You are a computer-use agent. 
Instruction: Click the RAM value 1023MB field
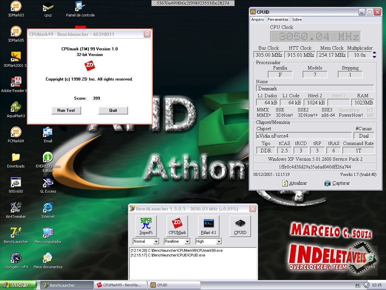point(363,103)
